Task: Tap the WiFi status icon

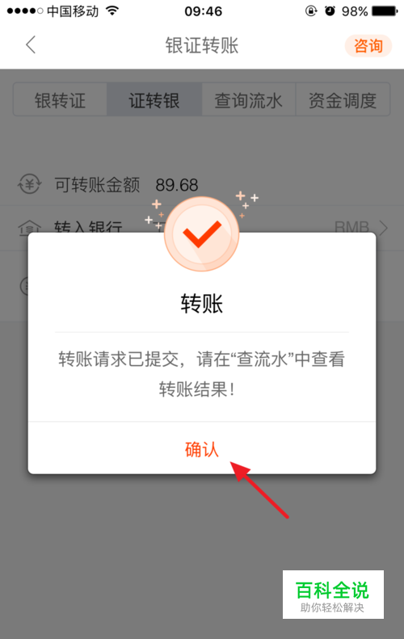Action: (x=112, y=11)
